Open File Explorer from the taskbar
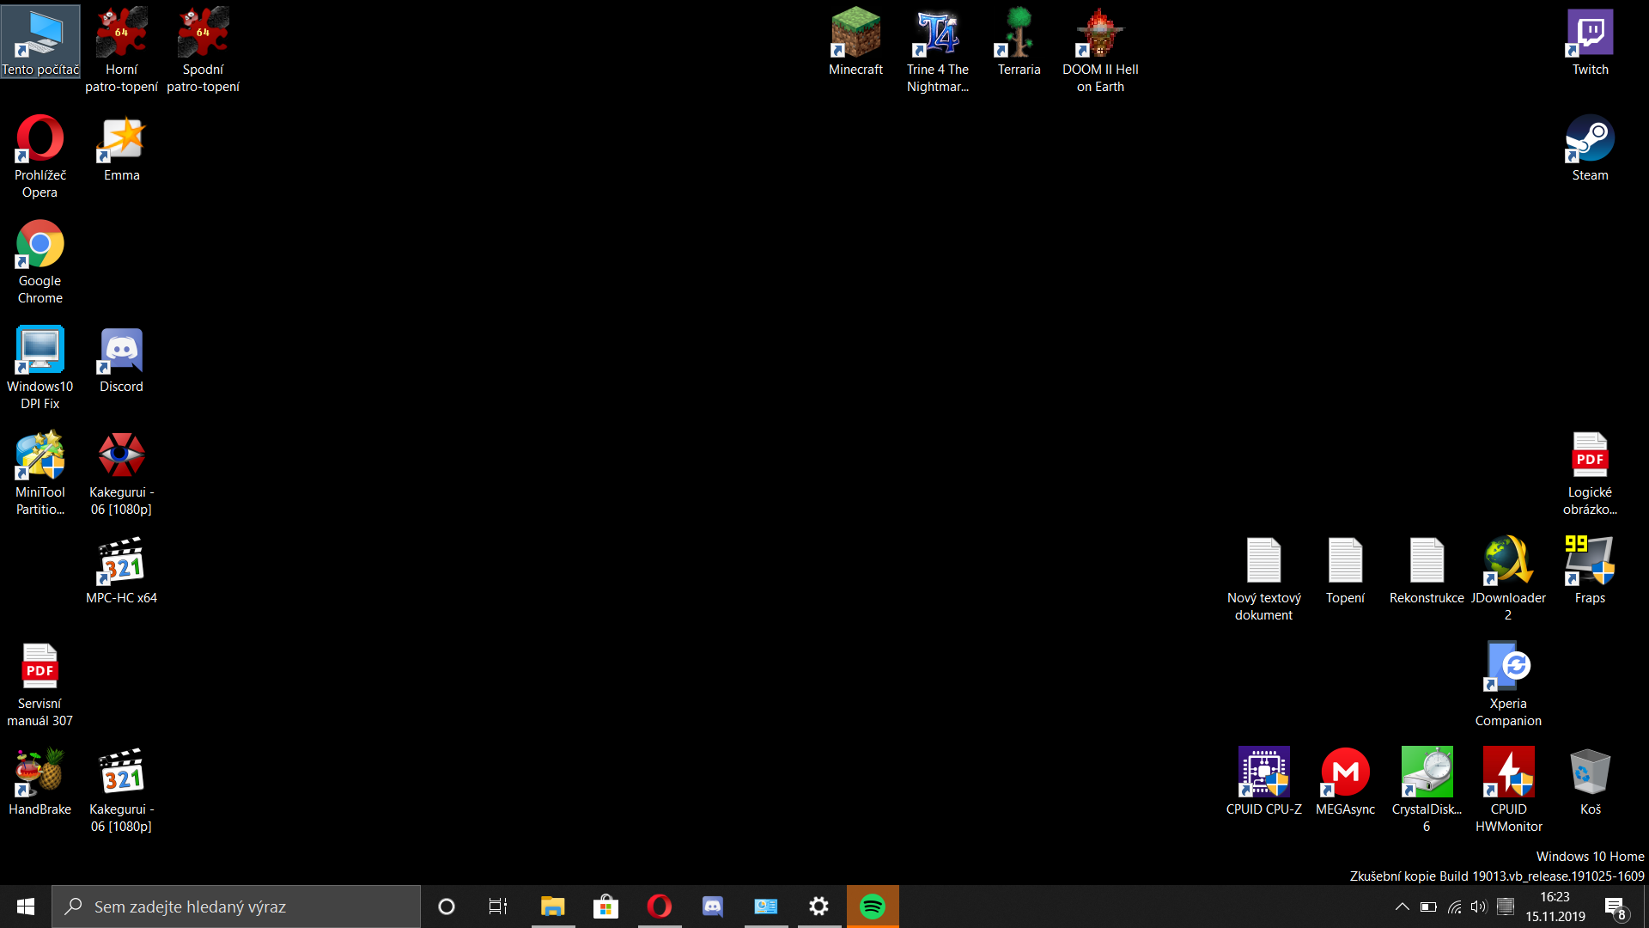1649x928 pixels. click(552, 907)
